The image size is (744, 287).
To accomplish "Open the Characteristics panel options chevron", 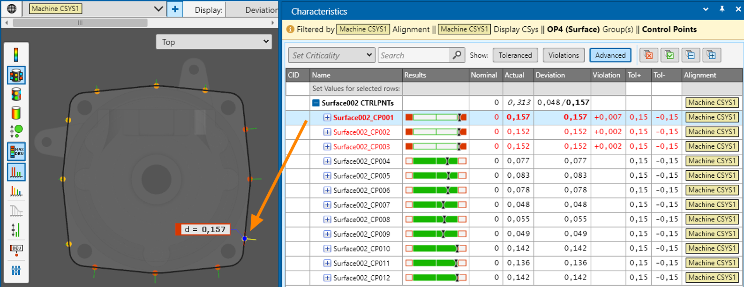I will [x=706, y=9].
